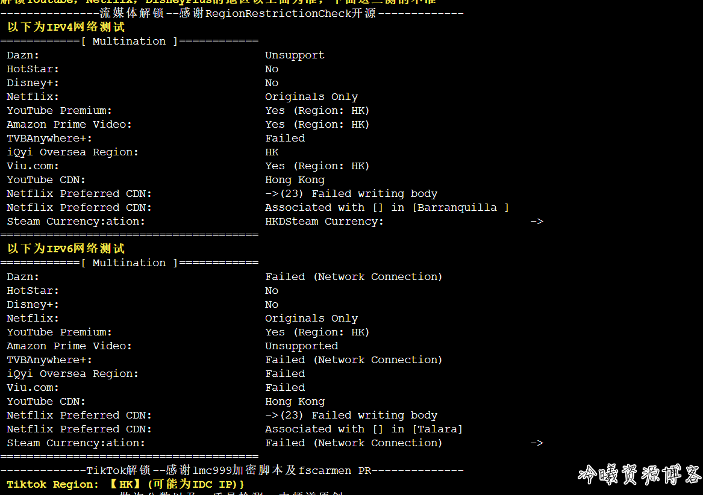Click 'iQyi Oversea Region:' label in IPV4 section
This screenshot has width=703, height=495.
tap(73, 152)
